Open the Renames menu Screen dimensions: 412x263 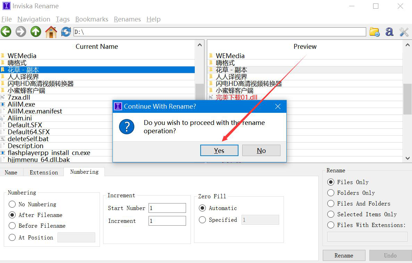(127, 19)
